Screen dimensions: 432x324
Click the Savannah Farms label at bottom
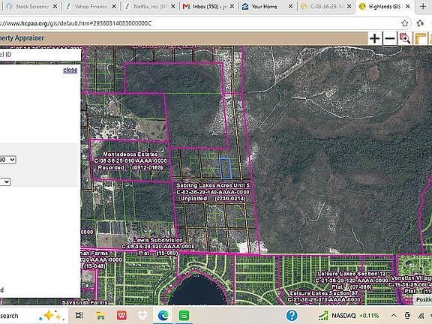tap(85, 302)
